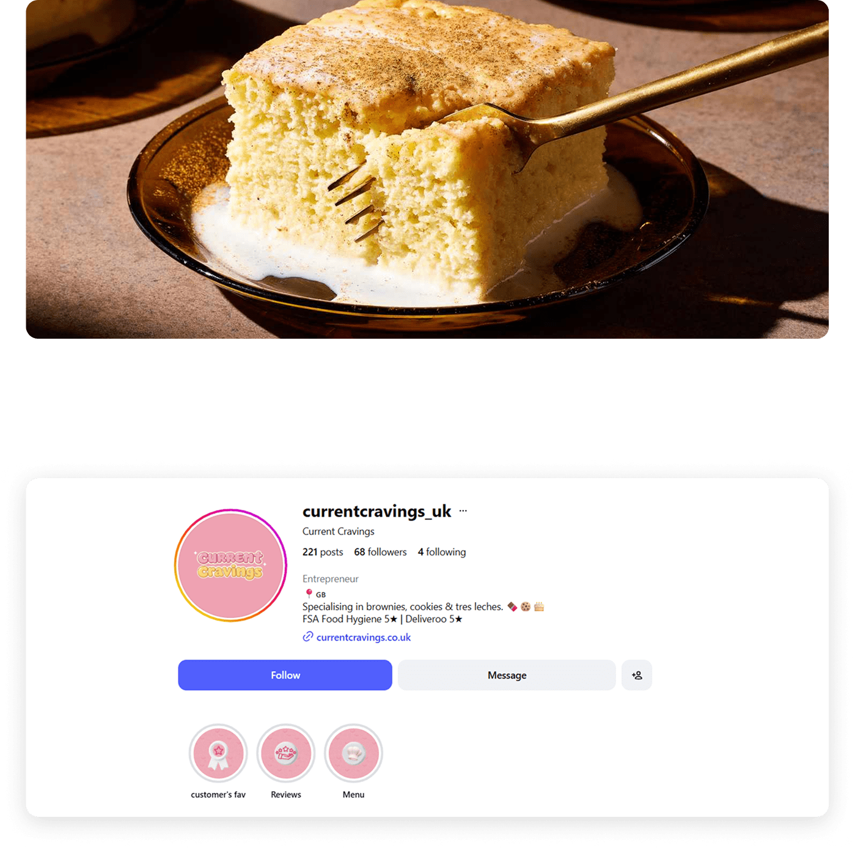Open the Menu story highlight
This screenshot has height=848, width=855.
click(x=353, y=753)
